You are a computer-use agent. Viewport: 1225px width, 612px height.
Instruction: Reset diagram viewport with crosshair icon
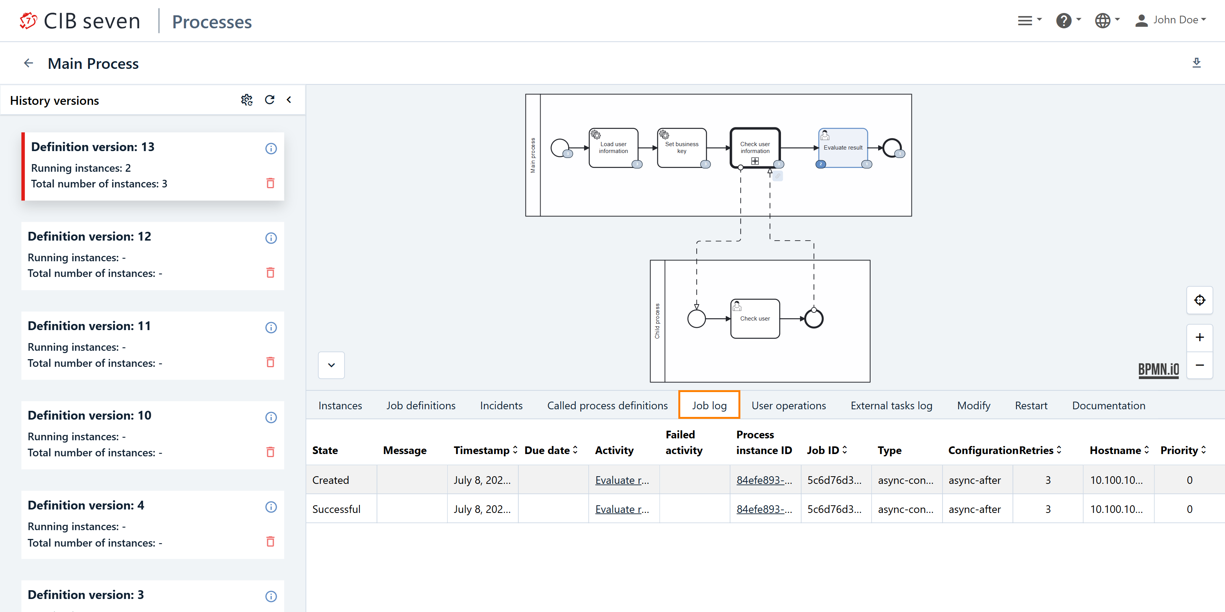pos(1199,300)
